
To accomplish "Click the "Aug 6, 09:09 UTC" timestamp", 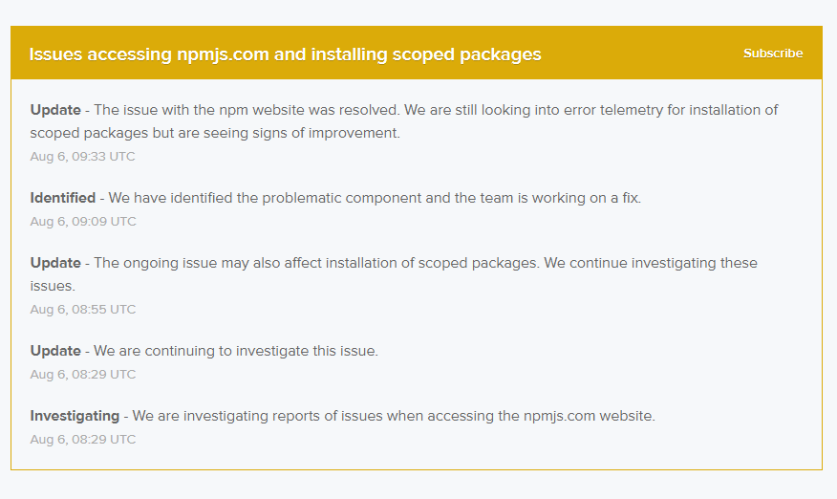I will click(x=83, y=222).
